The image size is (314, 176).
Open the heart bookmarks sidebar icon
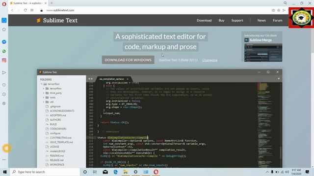4,85
